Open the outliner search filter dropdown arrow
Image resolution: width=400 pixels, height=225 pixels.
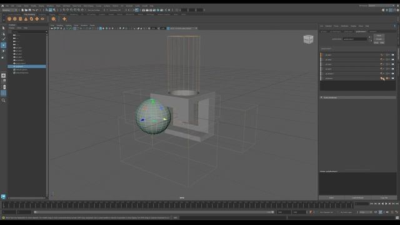(46, 32)
